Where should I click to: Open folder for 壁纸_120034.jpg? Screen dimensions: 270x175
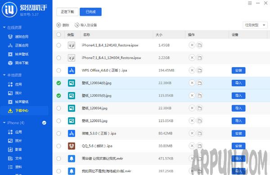[199, 108]
